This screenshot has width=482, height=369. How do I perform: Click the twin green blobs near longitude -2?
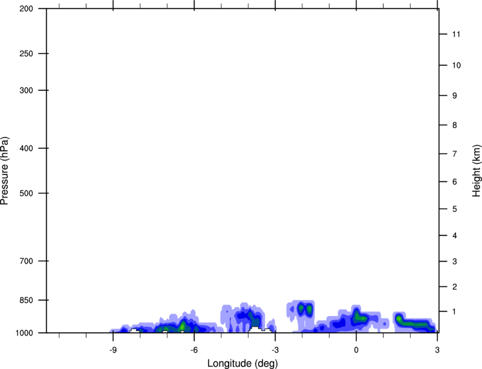tap(305, 309)
